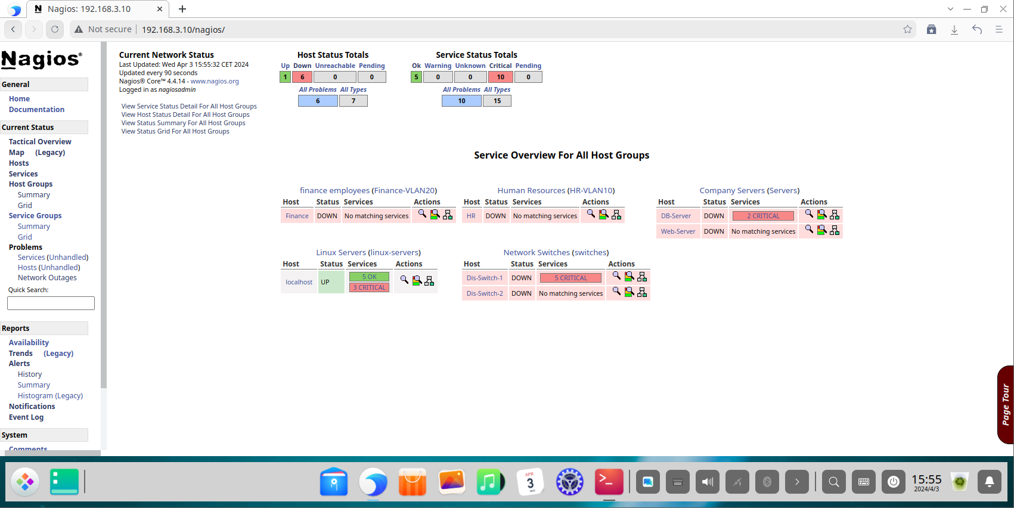The width and height of the screenshot is (1014, 508).
Task: Expand the taskbar tray arrow
Action: click(797, 482)
